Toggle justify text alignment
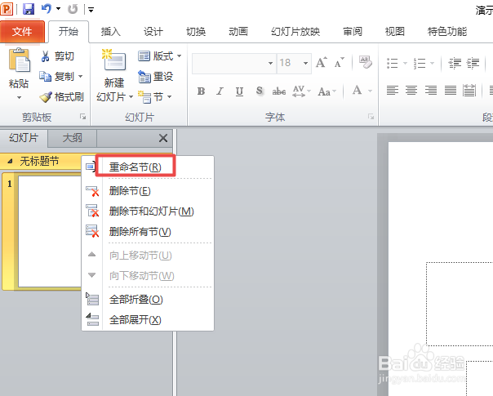 451,91
